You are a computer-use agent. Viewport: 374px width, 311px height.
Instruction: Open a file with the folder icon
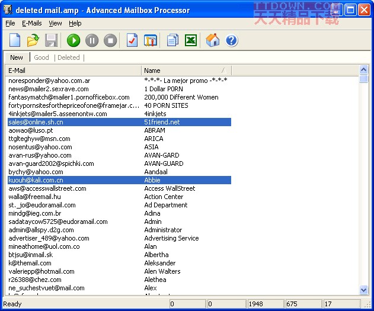click(33, 40)
